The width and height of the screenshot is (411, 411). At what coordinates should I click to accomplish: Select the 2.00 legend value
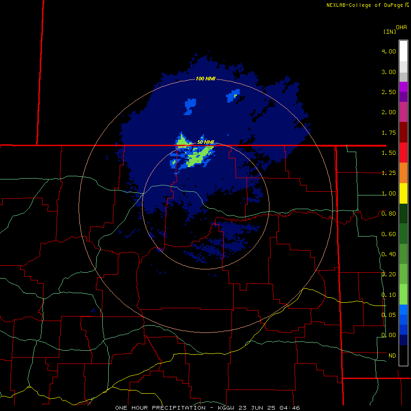click(x=389, y=112)
